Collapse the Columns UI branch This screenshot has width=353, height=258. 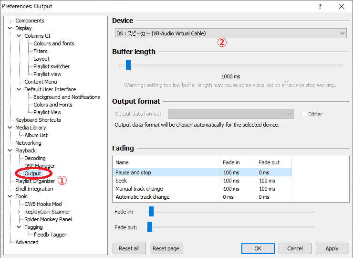[x=19, y=36]
